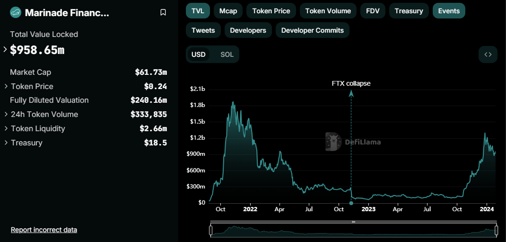Click the Fully Diluted Valuation label
Image resolution: width=506 pixels, height=242 pixels.
tap(49, 100)
